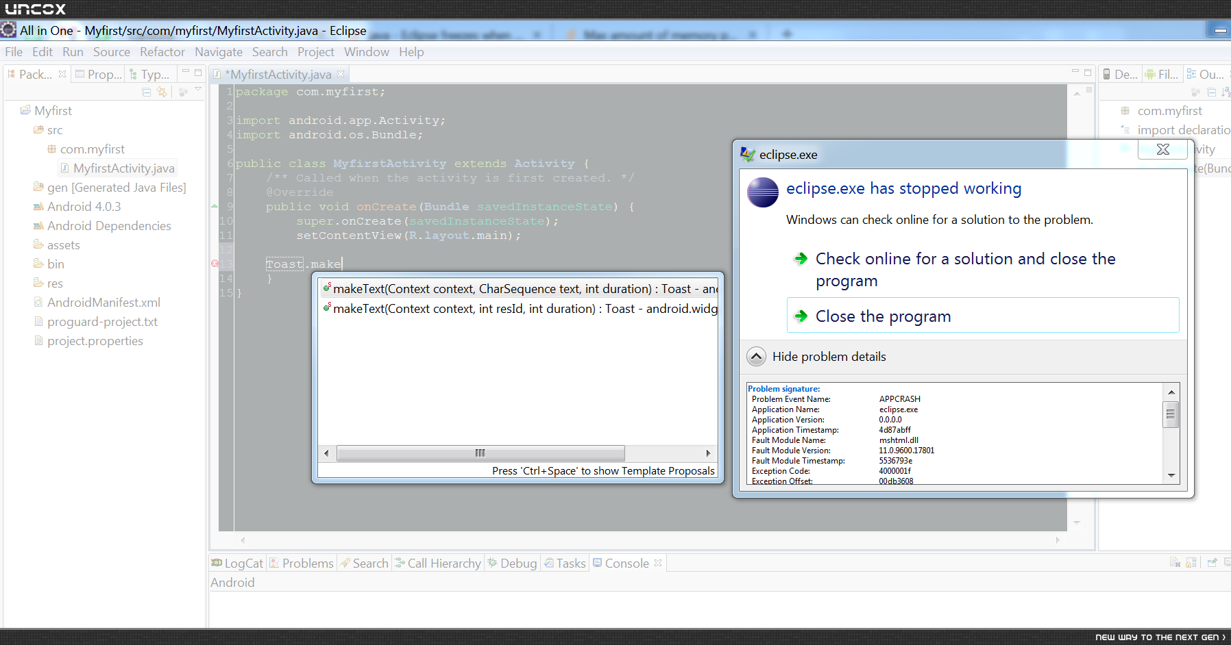This screenshot has height=645, width=1231.
Task: Click the error marker on line 13
Action: 215,264
